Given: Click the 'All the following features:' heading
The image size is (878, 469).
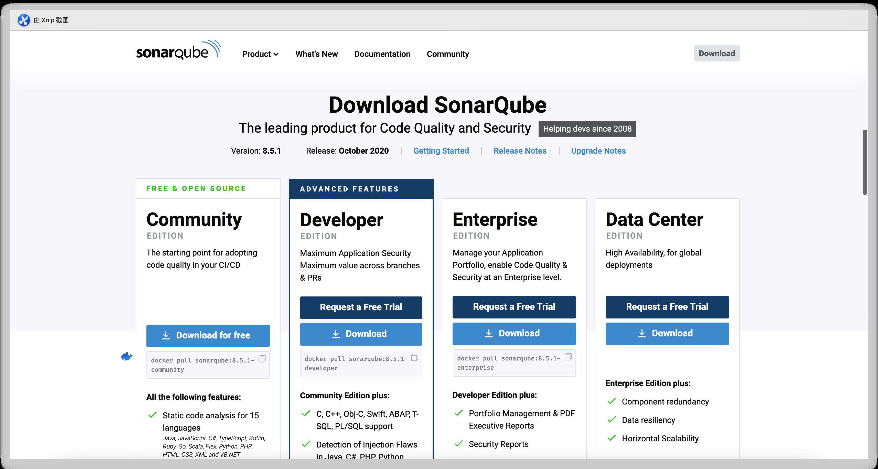Looking at the screenshot, I should coord(194,397).
